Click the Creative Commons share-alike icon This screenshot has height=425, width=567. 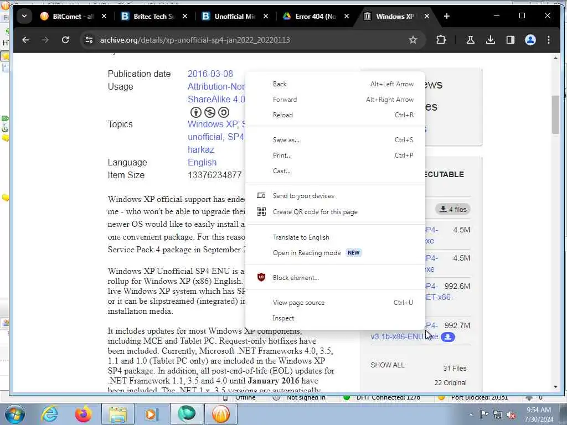coord(224,112)
